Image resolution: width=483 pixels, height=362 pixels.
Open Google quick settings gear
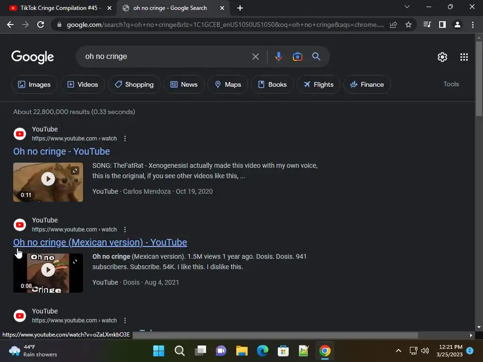[x=442, y=57]
